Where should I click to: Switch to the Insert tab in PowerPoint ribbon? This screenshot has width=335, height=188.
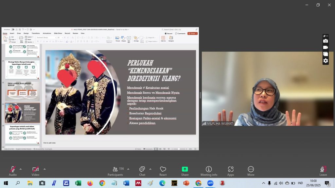click(x=12, y=33)
